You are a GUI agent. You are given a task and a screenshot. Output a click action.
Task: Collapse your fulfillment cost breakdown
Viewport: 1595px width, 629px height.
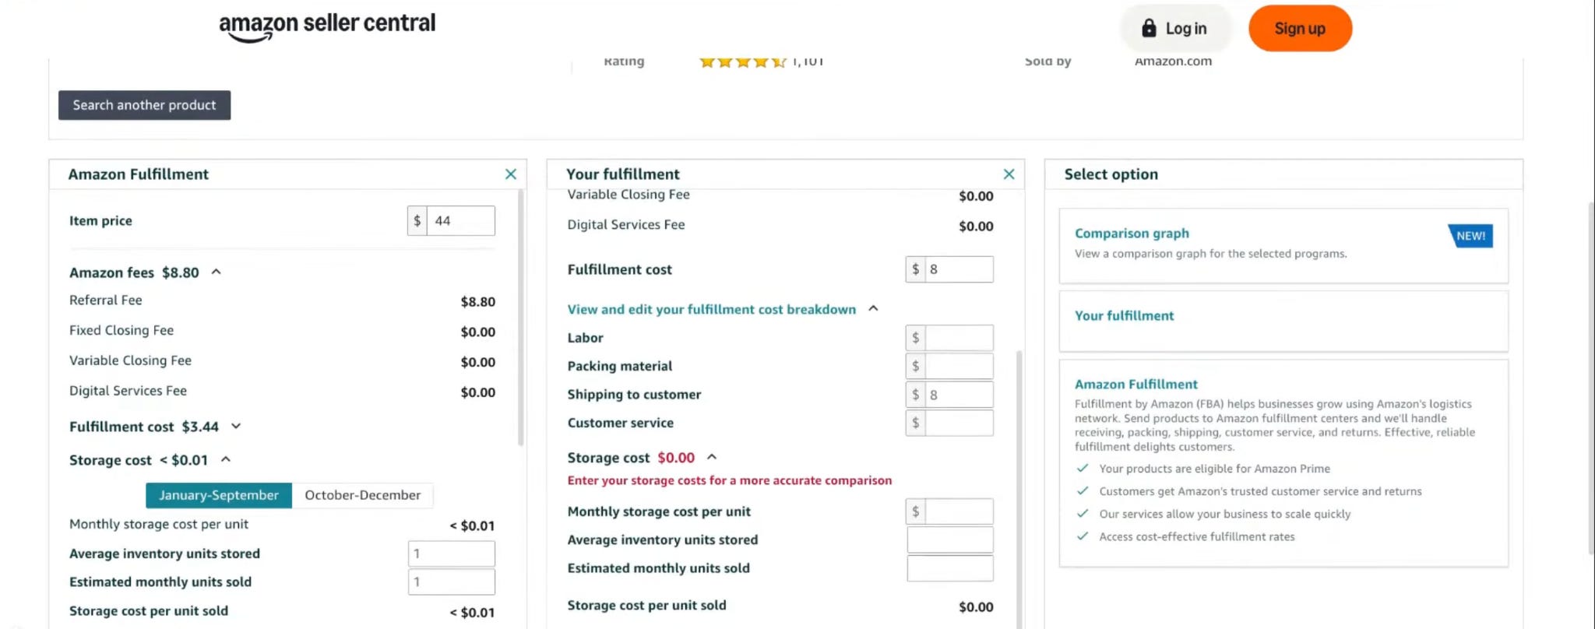(874, 308)
